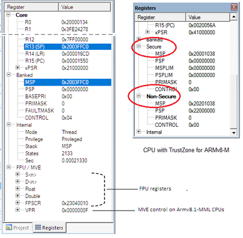Select Secure MSP with value 0x20001038
243x238 pixels.
pyautogui.click(x=192, y=53)
